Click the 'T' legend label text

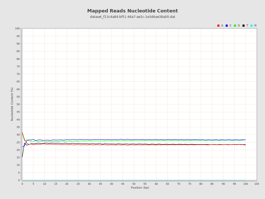247,26
